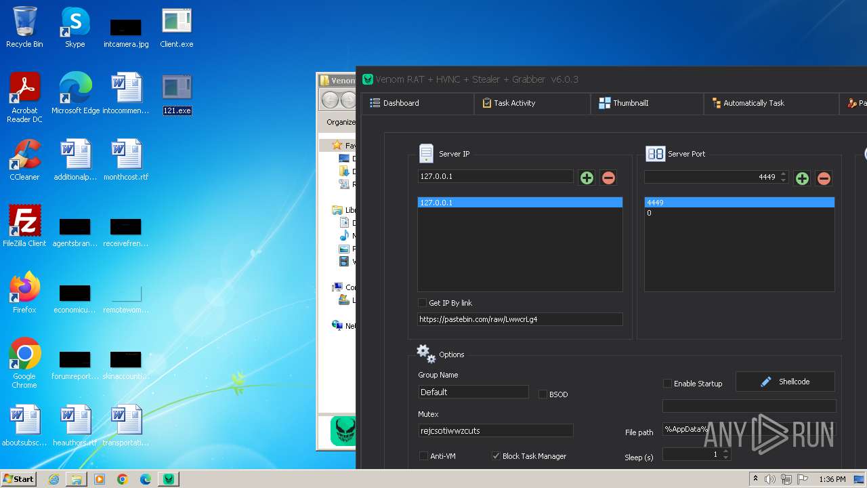Click the Options gears icon
The height and width of the screenshot is (488, 867).
(426, 353)
